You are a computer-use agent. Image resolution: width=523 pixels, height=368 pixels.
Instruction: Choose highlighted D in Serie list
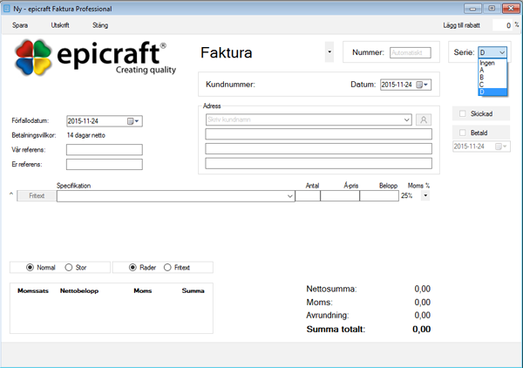(492, 92)
